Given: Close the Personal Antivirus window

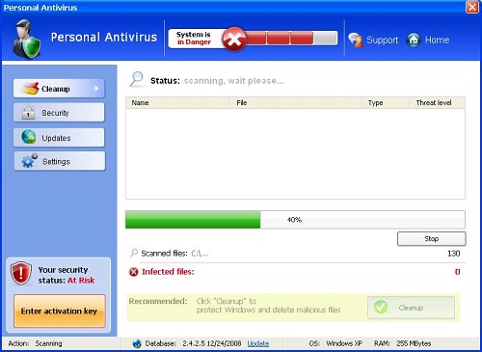Looking at the screenshot, I should point(472,7).
